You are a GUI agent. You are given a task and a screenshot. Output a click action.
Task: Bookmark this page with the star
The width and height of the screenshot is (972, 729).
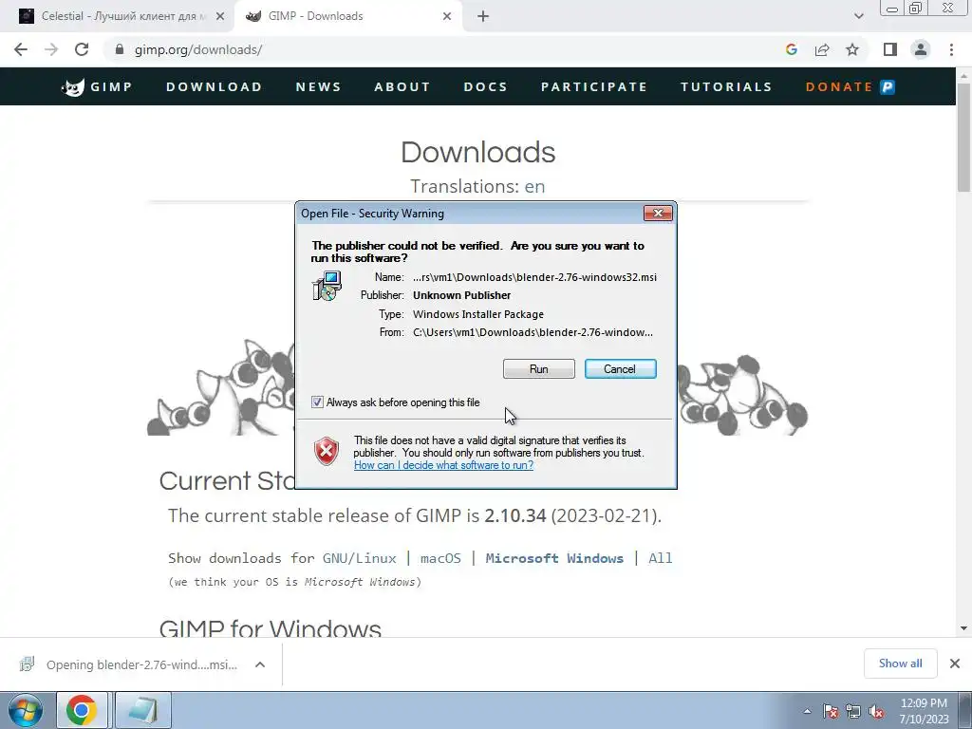(x=852, y=49)
